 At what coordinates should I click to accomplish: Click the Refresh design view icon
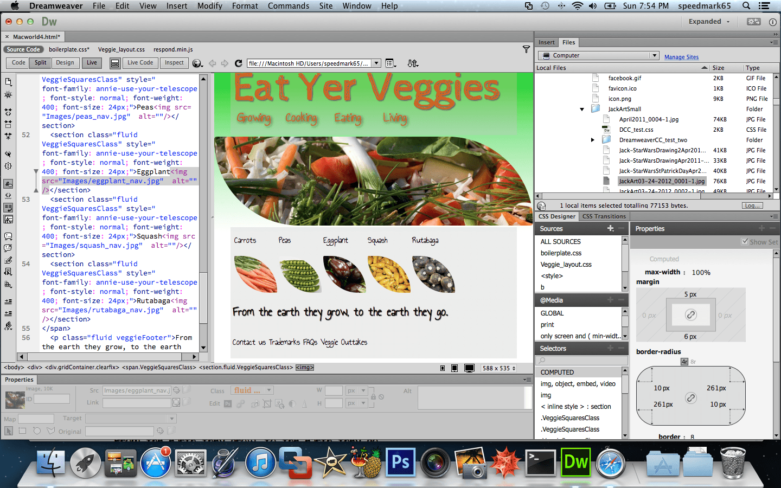point(238,63)
